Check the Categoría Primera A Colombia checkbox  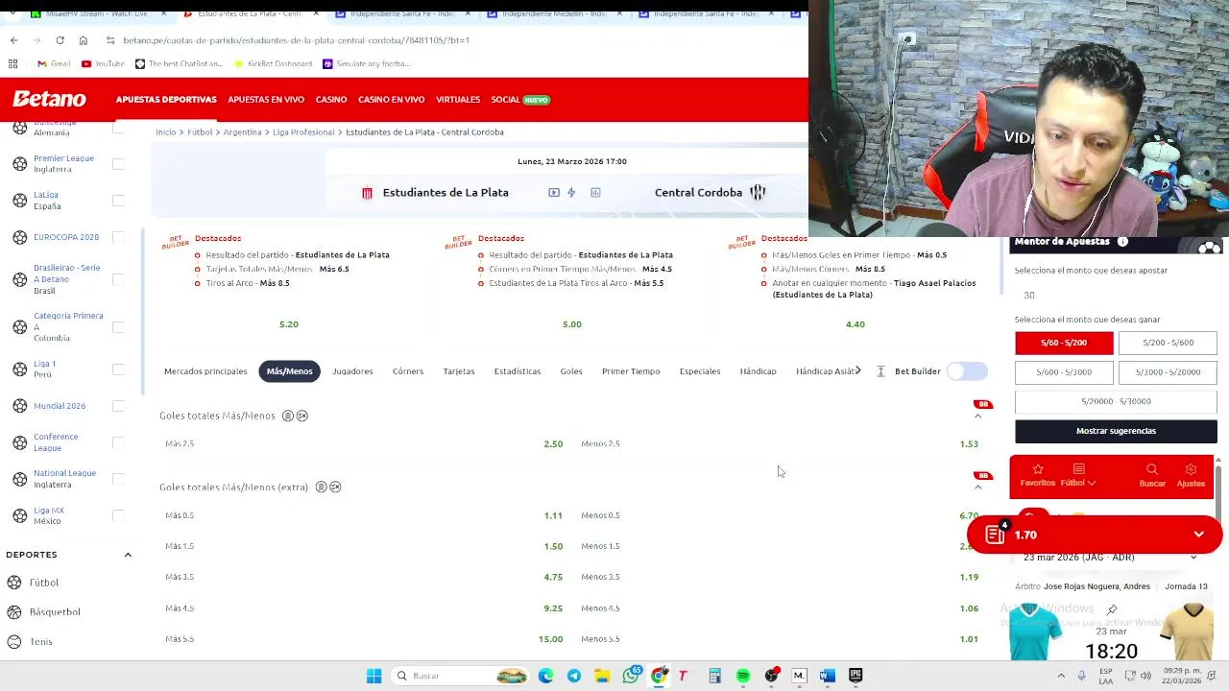click(118, 327)
